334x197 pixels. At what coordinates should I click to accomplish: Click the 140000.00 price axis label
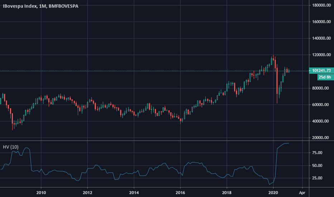click(x=321, y=38)
